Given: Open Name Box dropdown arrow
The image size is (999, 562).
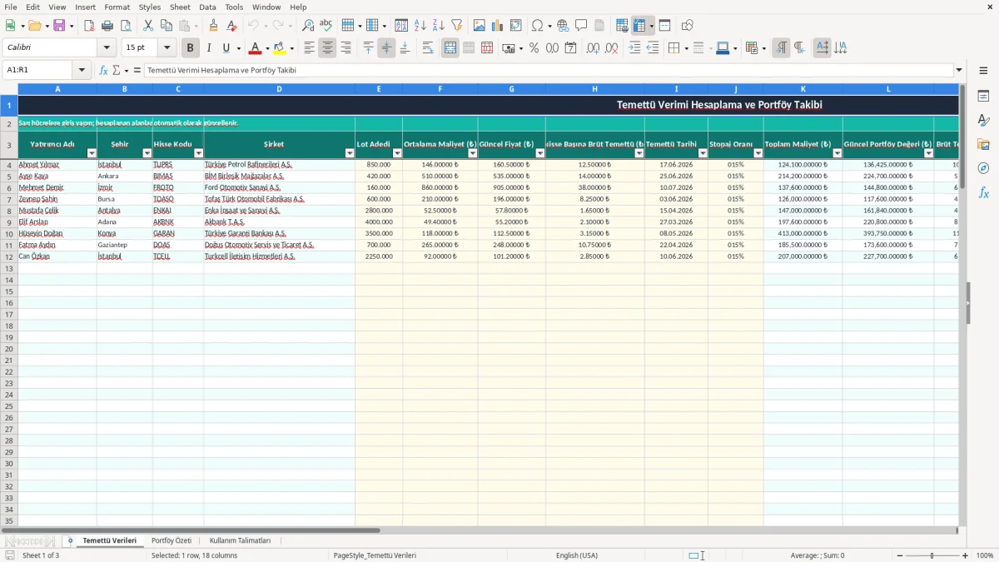Looking at the screenshot, I should point(82,70).
